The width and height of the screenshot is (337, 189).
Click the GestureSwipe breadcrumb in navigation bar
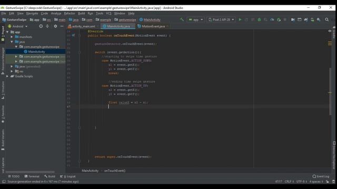point(14,19)
